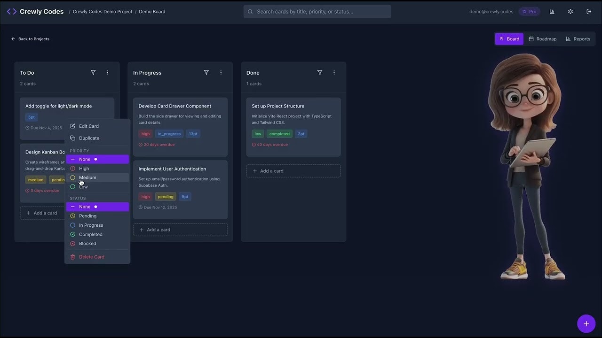Click the assistant character avatar
Screen dimensions: 602x338
pos(526,167)
